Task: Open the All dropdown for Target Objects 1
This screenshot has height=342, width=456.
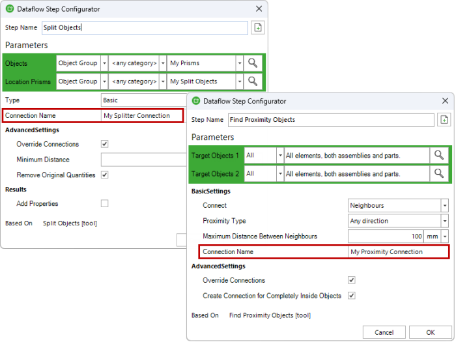Action: 280,155
